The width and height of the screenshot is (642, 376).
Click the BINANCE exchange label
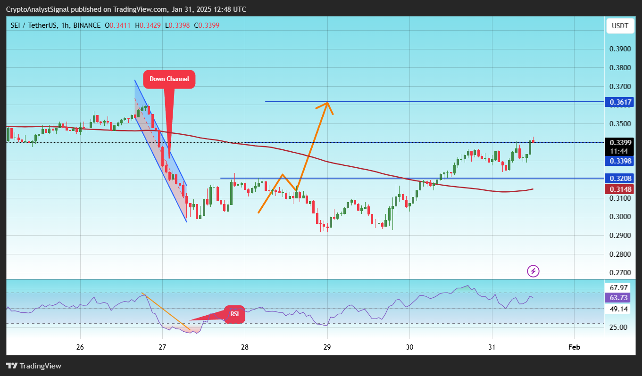click(x=87, y=25)
